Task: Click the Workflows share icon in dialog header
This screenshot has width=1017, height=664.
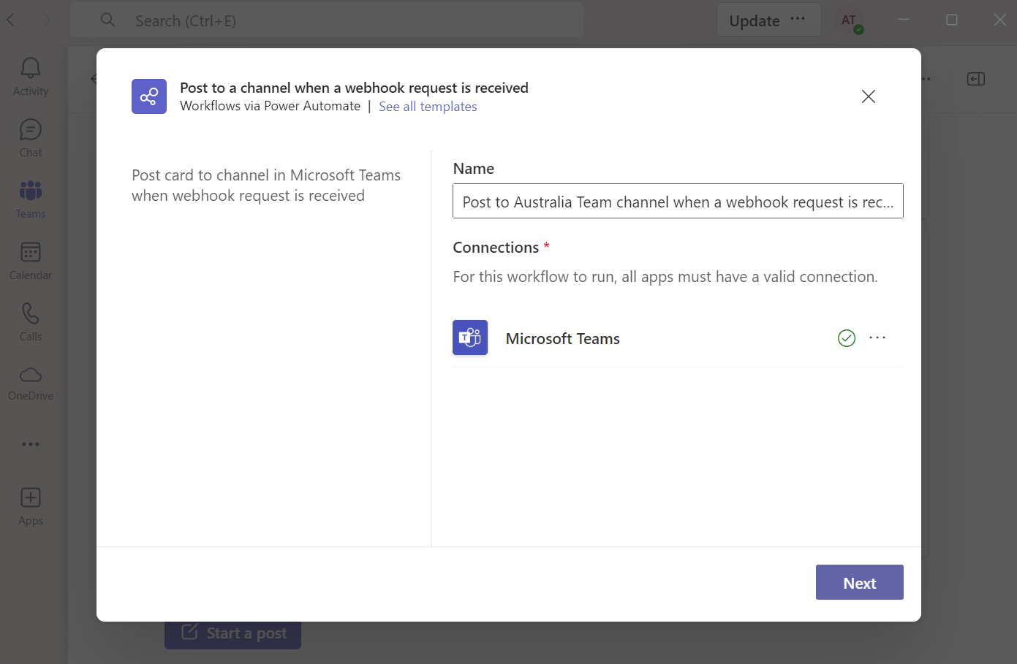Action: tap(149, 96)
